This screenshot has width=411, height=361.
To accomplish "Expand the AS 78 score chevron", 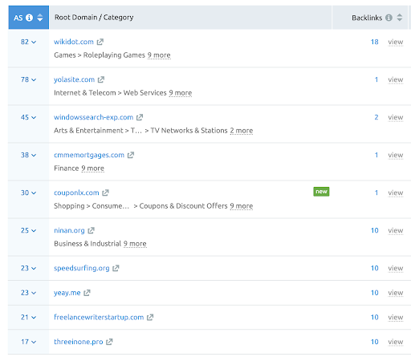I will [34, 79].
